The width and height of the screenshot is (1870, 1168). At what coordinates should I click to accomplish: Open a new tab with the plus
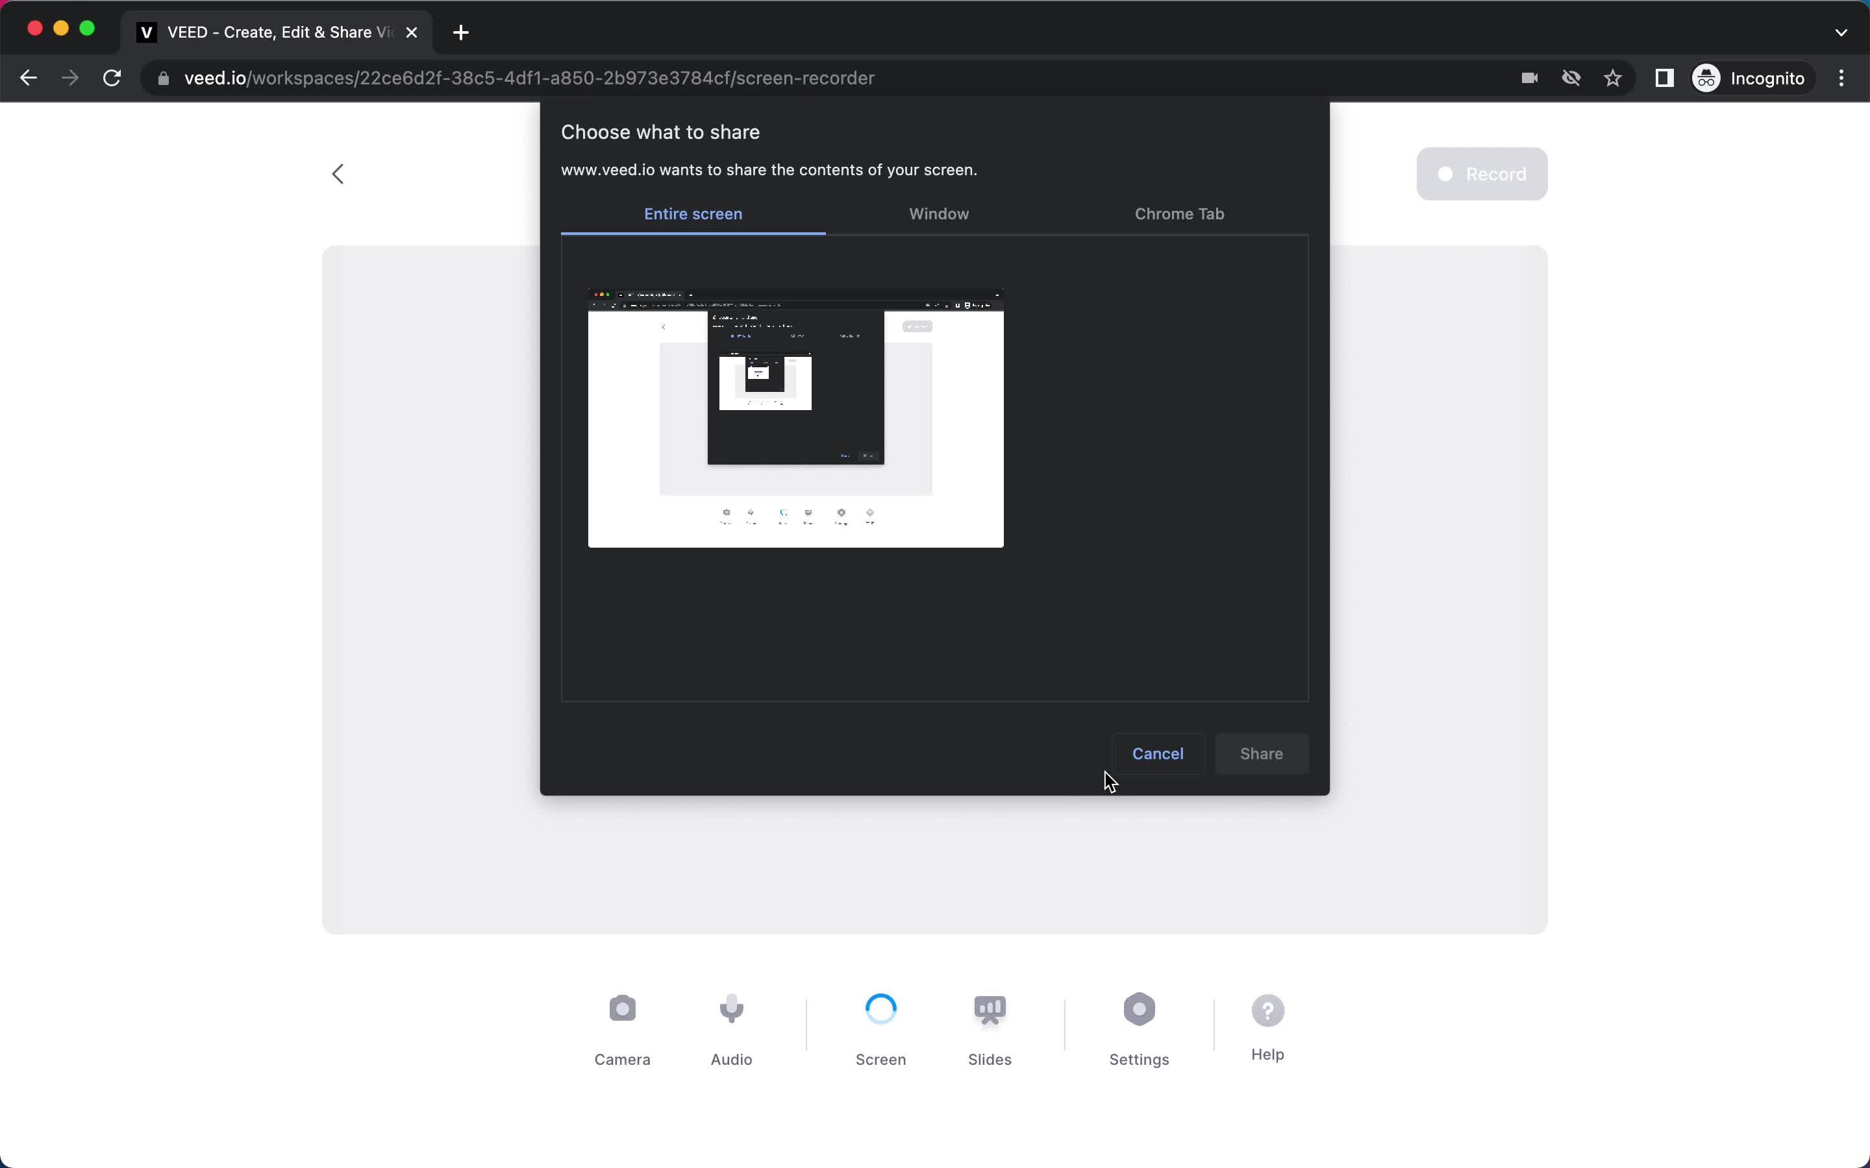click(460, 32)
